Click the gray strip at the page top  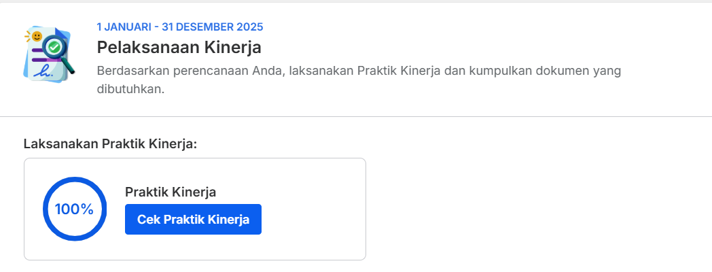click(x=356, y=1)
